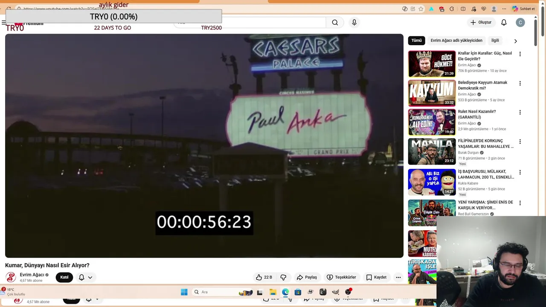Open 'Belediyeye Kayyum Atamak' video thumbnail

[x=432, y=93]
